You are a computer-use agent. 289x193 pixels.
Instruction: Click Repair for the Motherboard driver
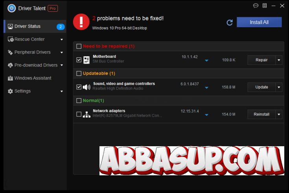point(261,60)
